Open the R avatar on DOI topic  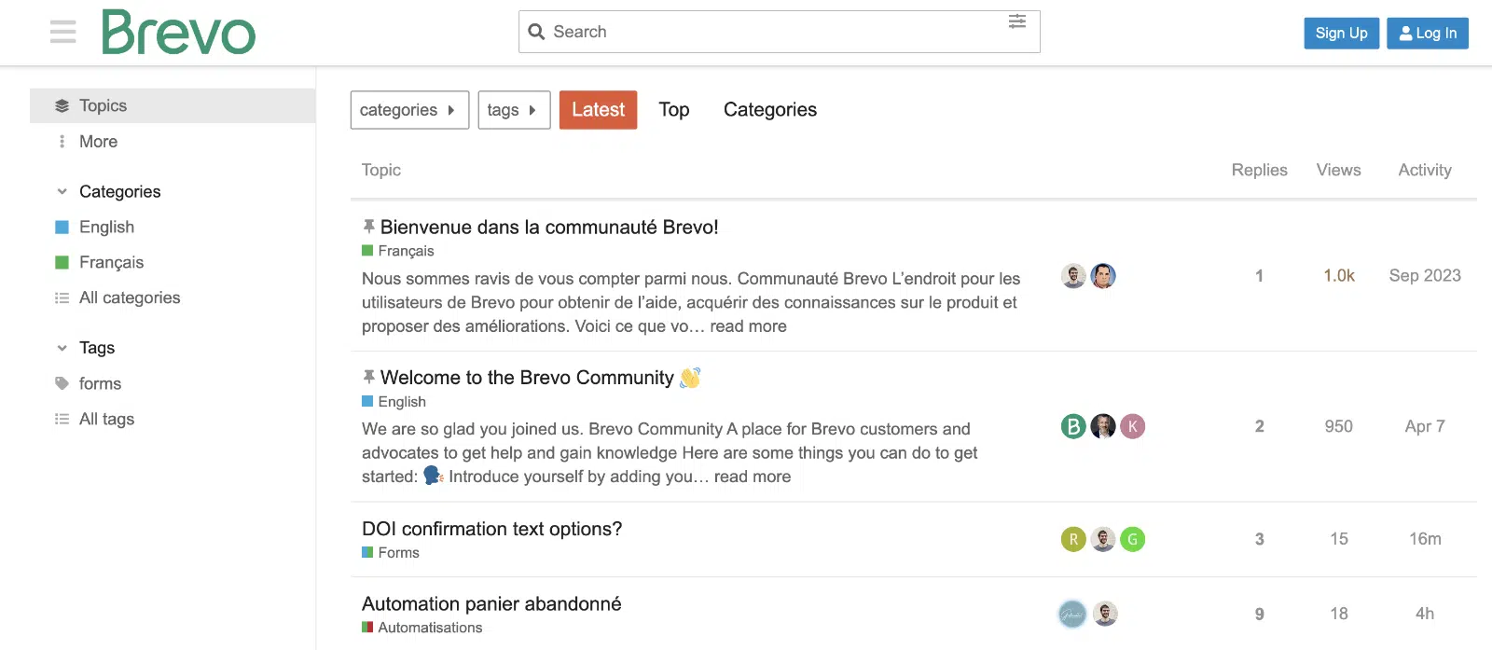point(1074,539)
